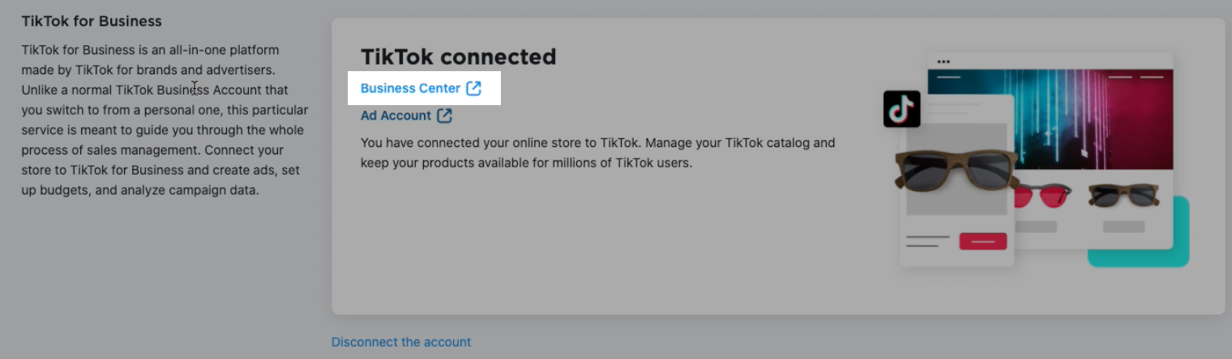Click external-link icon beside Ad Account
The image size is (1232, 359).
point(444,116)
